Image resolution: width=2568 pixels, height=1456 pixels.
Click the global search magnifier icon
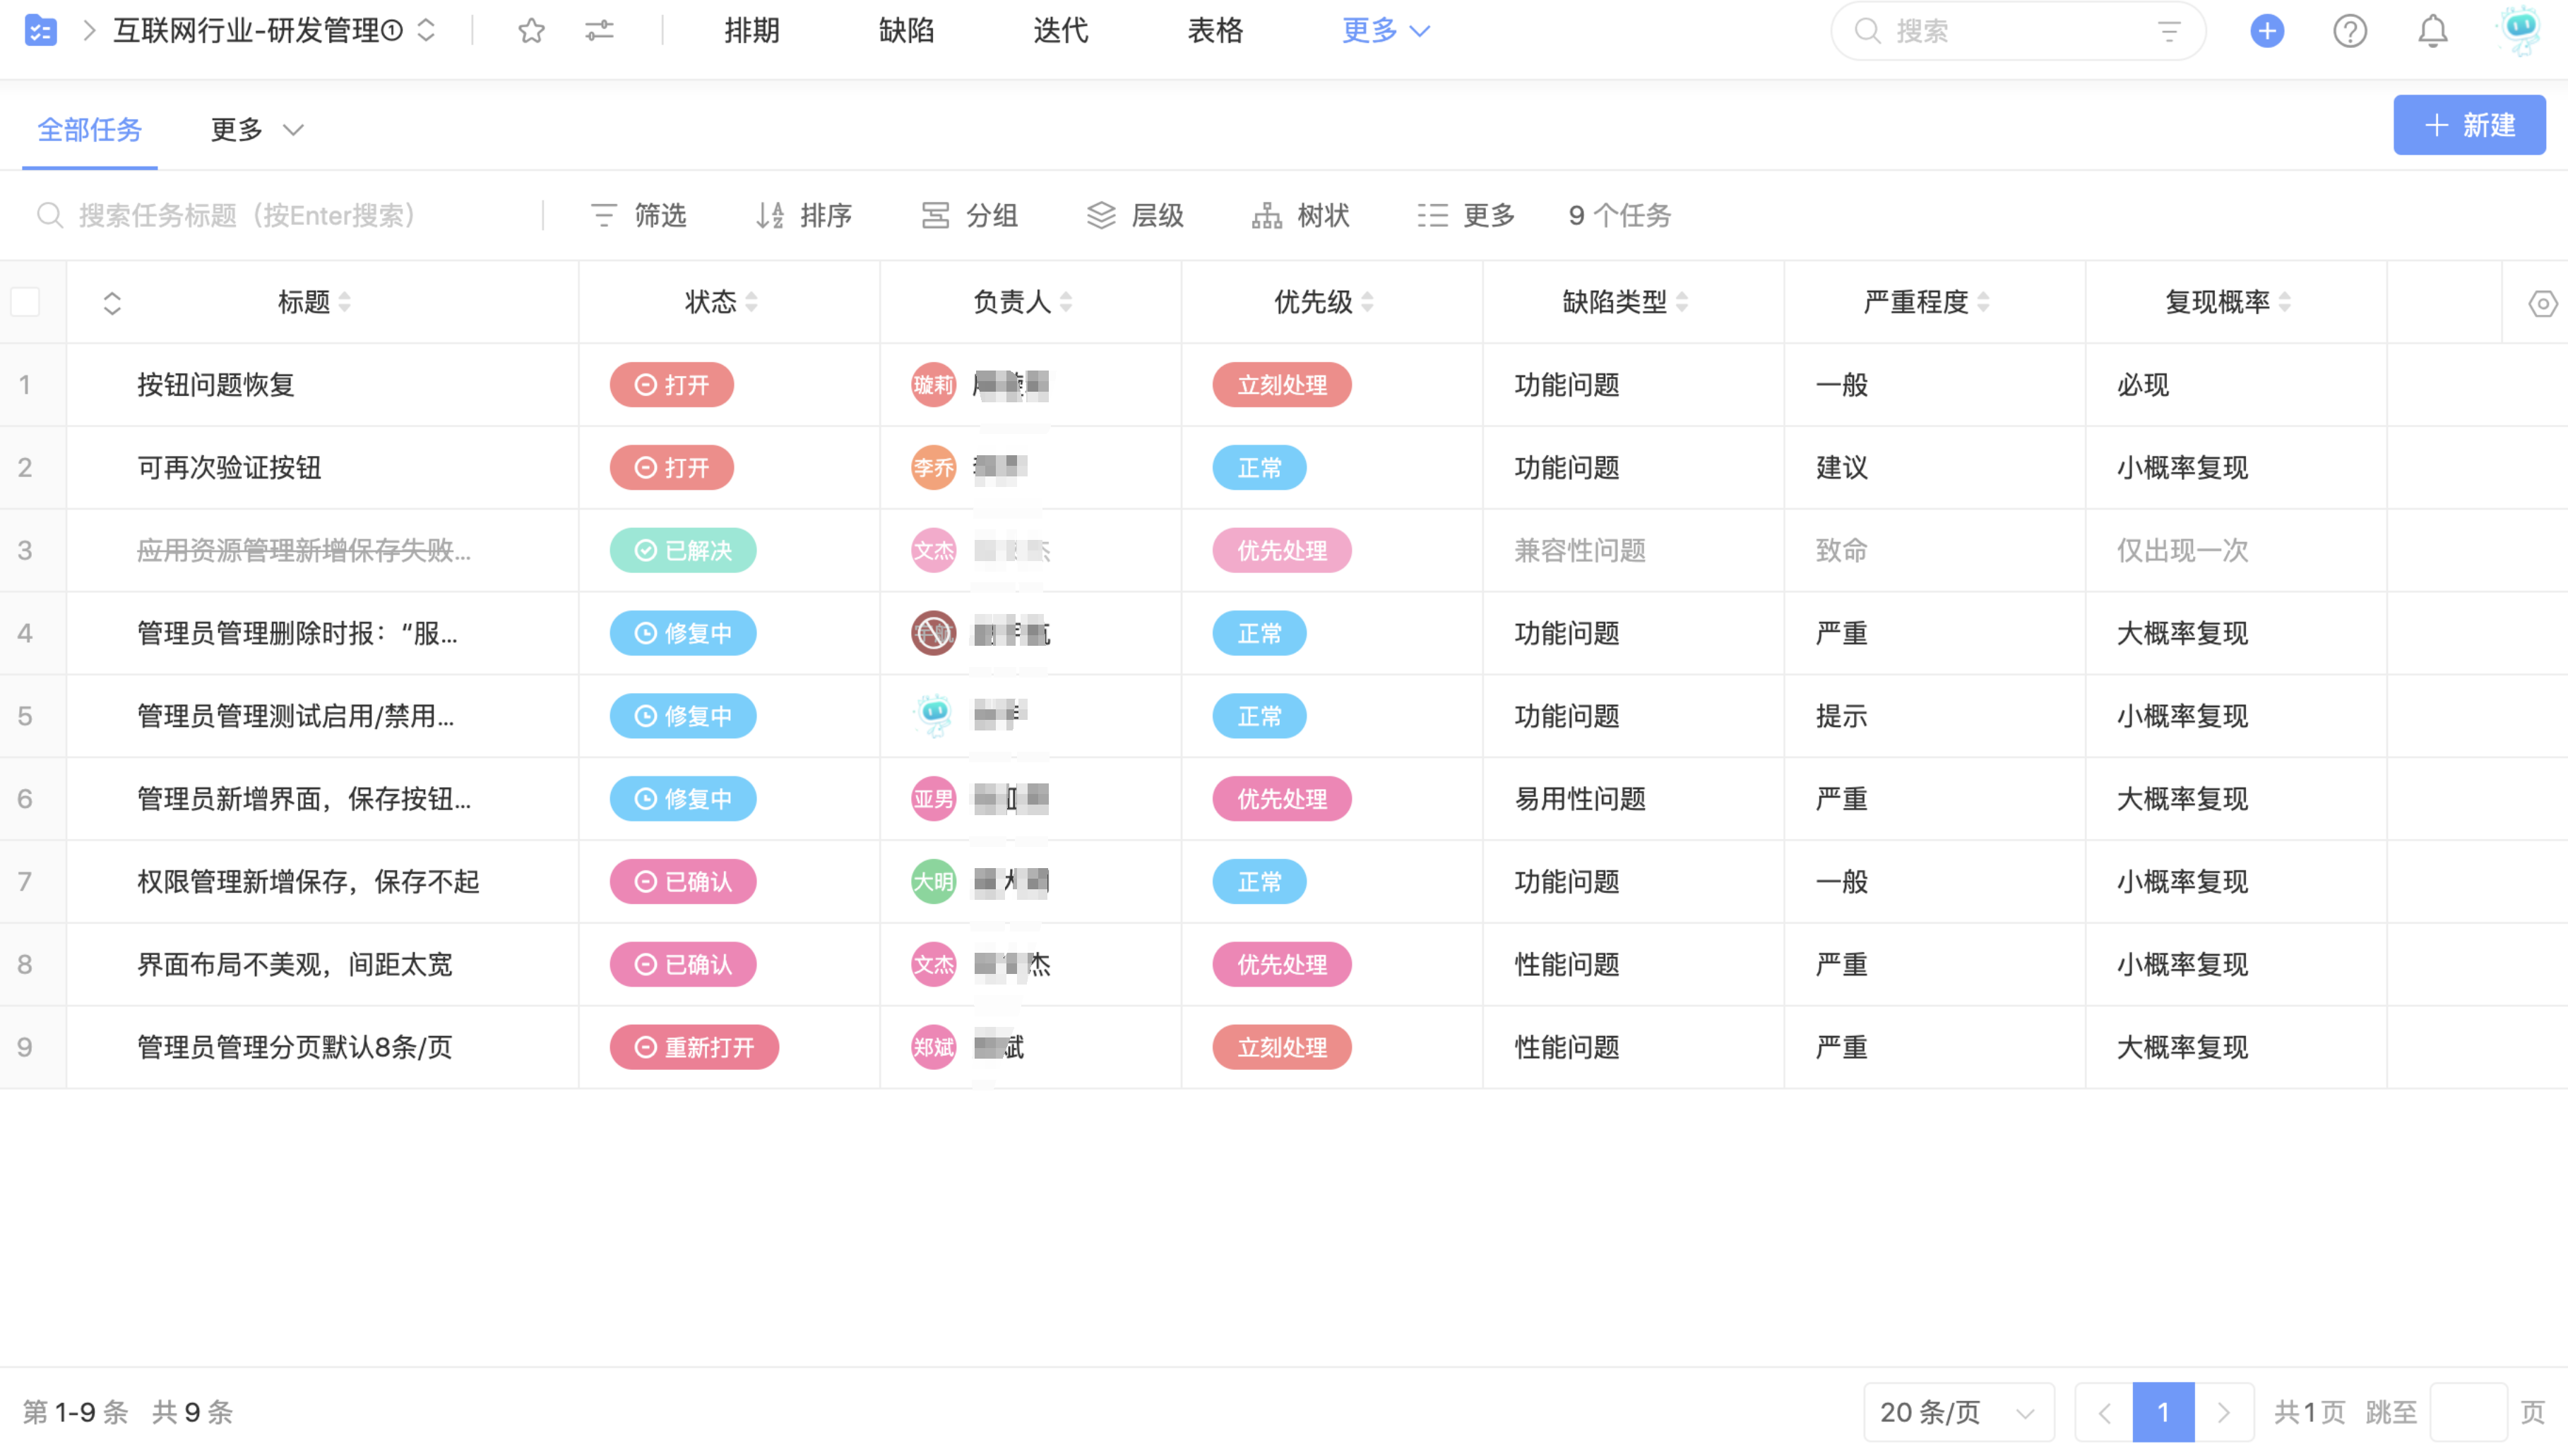coord(1869,31)
